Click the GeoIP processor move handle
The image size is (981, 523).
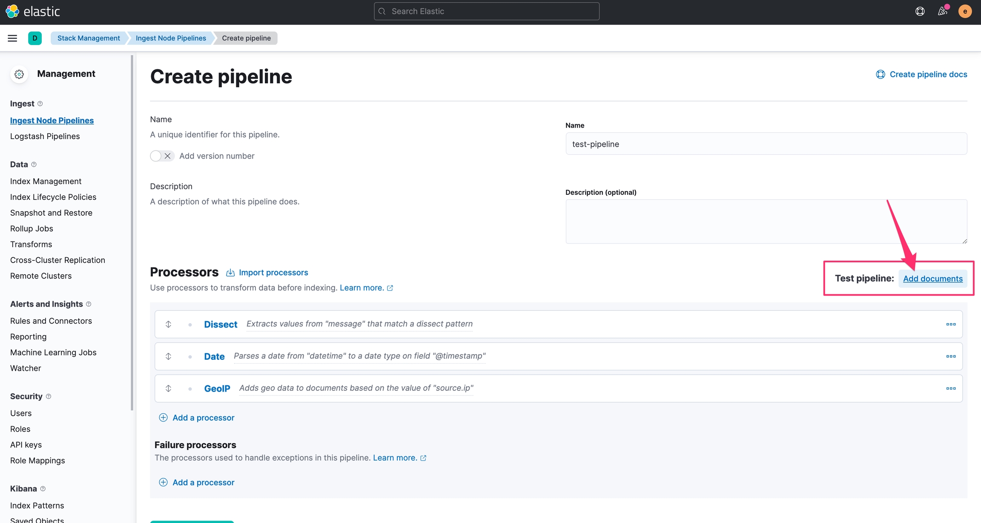pyautogui.click(x=168, y=389)
